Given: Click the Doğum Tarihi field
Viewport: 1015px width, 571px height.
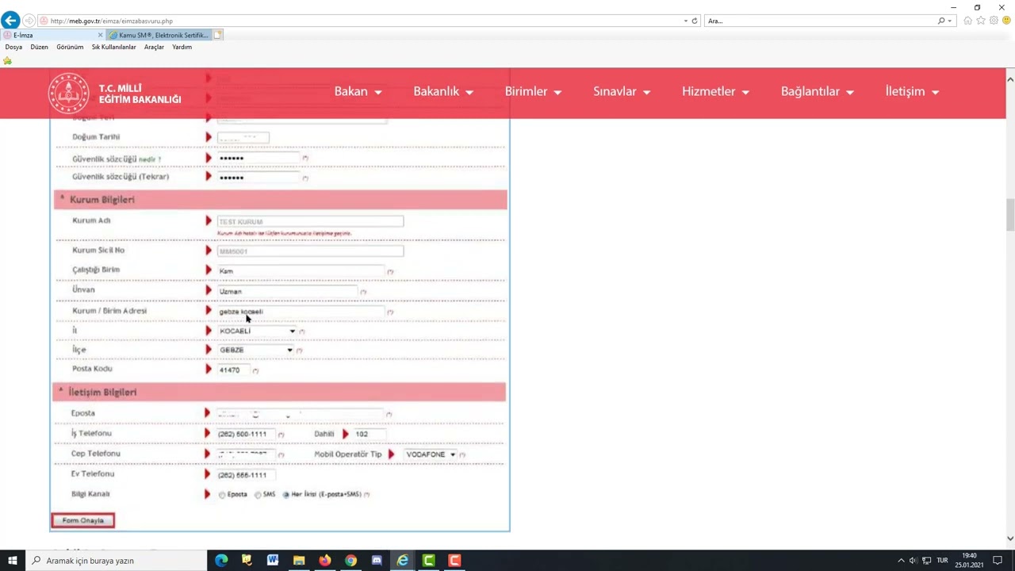Looking at the screenshot, I should [x=243, y=138].
